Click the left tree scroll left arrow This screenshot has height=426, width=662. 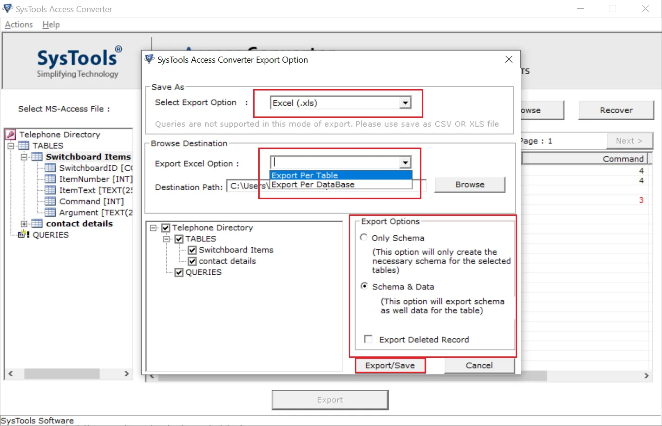(11, 374)
